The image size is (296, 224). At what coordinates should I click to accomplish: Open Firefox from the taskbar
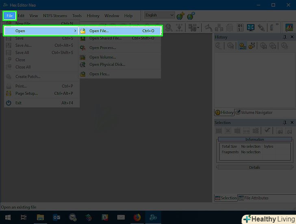(137, 217)
